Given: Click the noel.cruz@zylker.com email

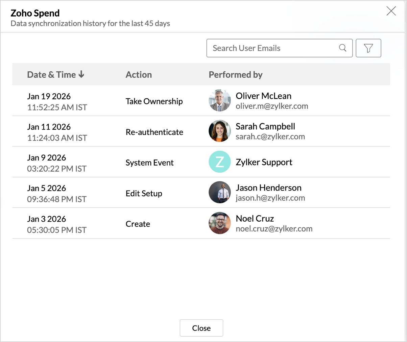Looking at the screenshot, I should tap(274, 229).
